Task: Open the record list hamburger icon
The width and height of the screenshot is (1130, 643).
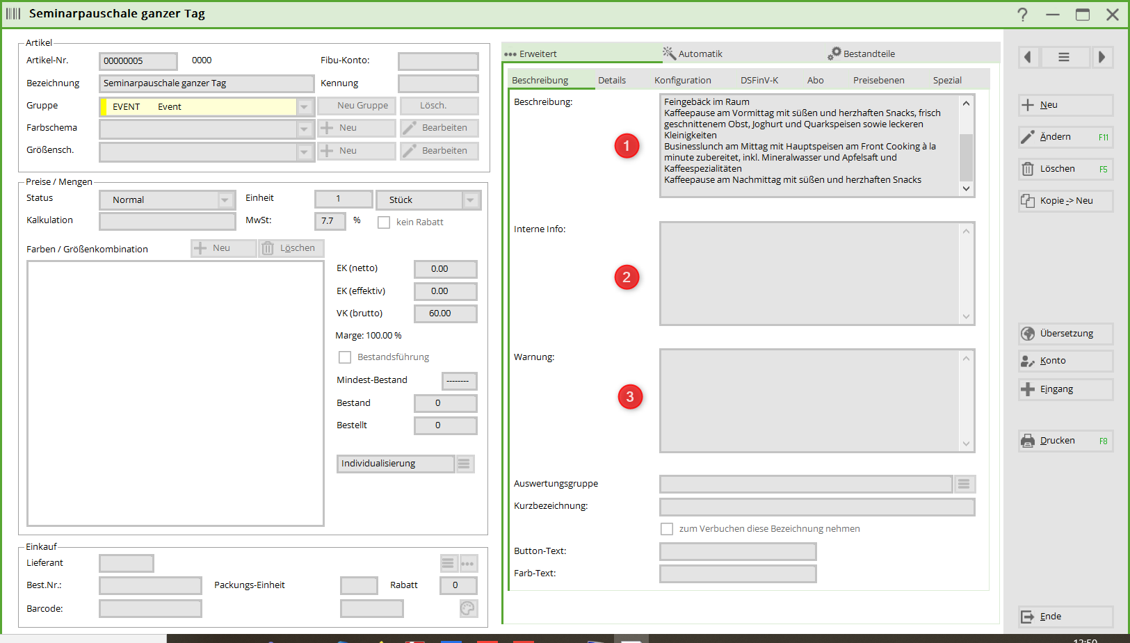Action: [1064, 57]
